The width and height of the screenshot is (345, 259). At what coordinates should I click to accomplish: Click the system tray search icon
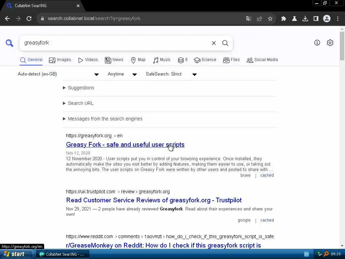326,254
